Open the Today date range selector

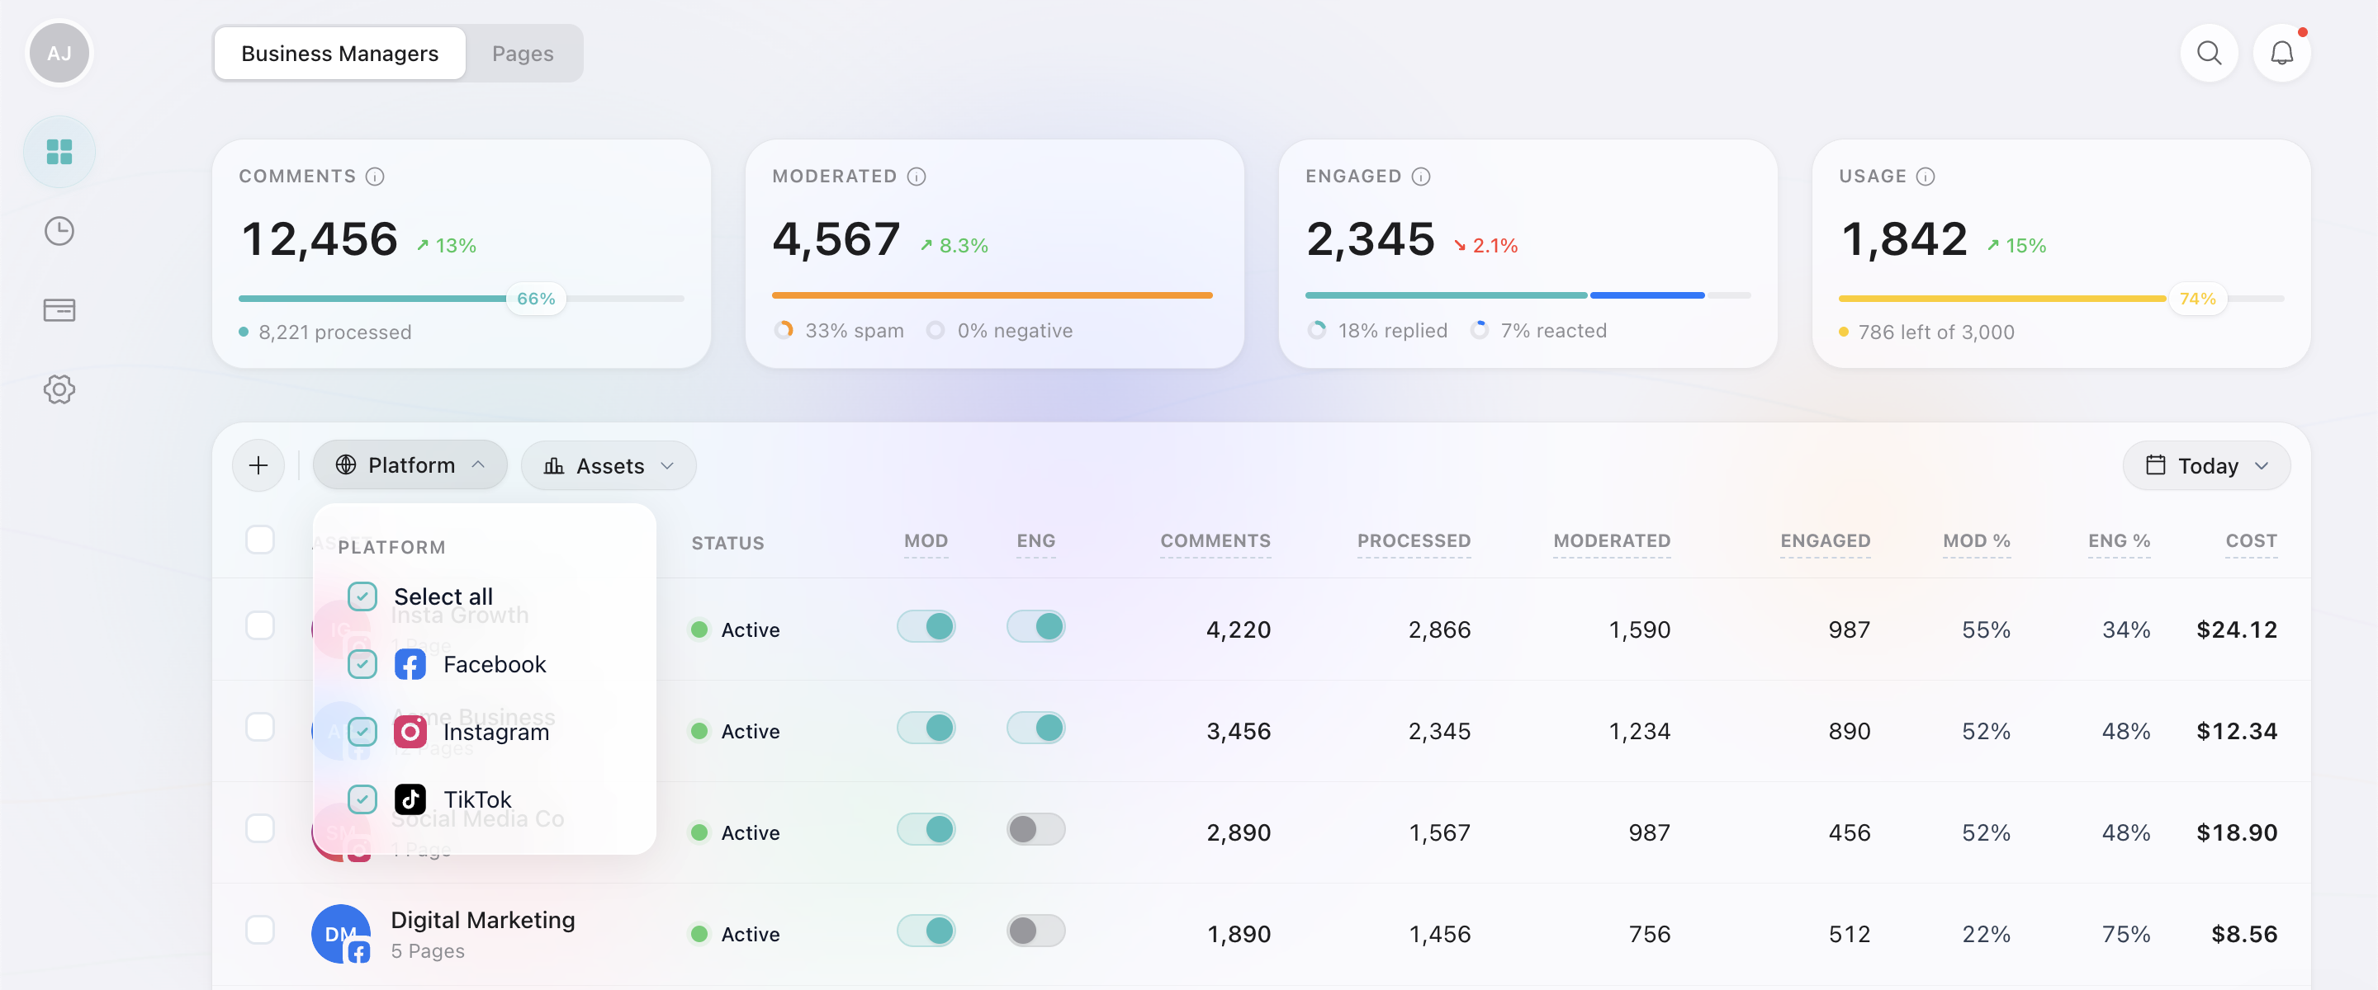coord(2206,465)
